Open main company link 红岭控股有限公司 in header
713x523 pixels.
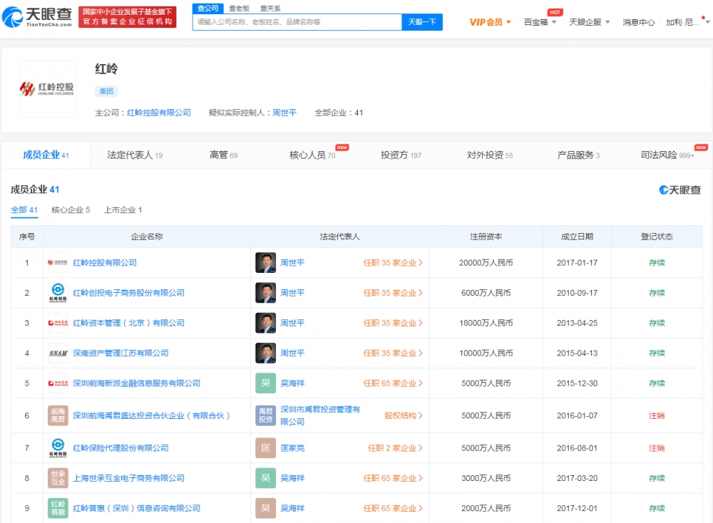(159, 113)
